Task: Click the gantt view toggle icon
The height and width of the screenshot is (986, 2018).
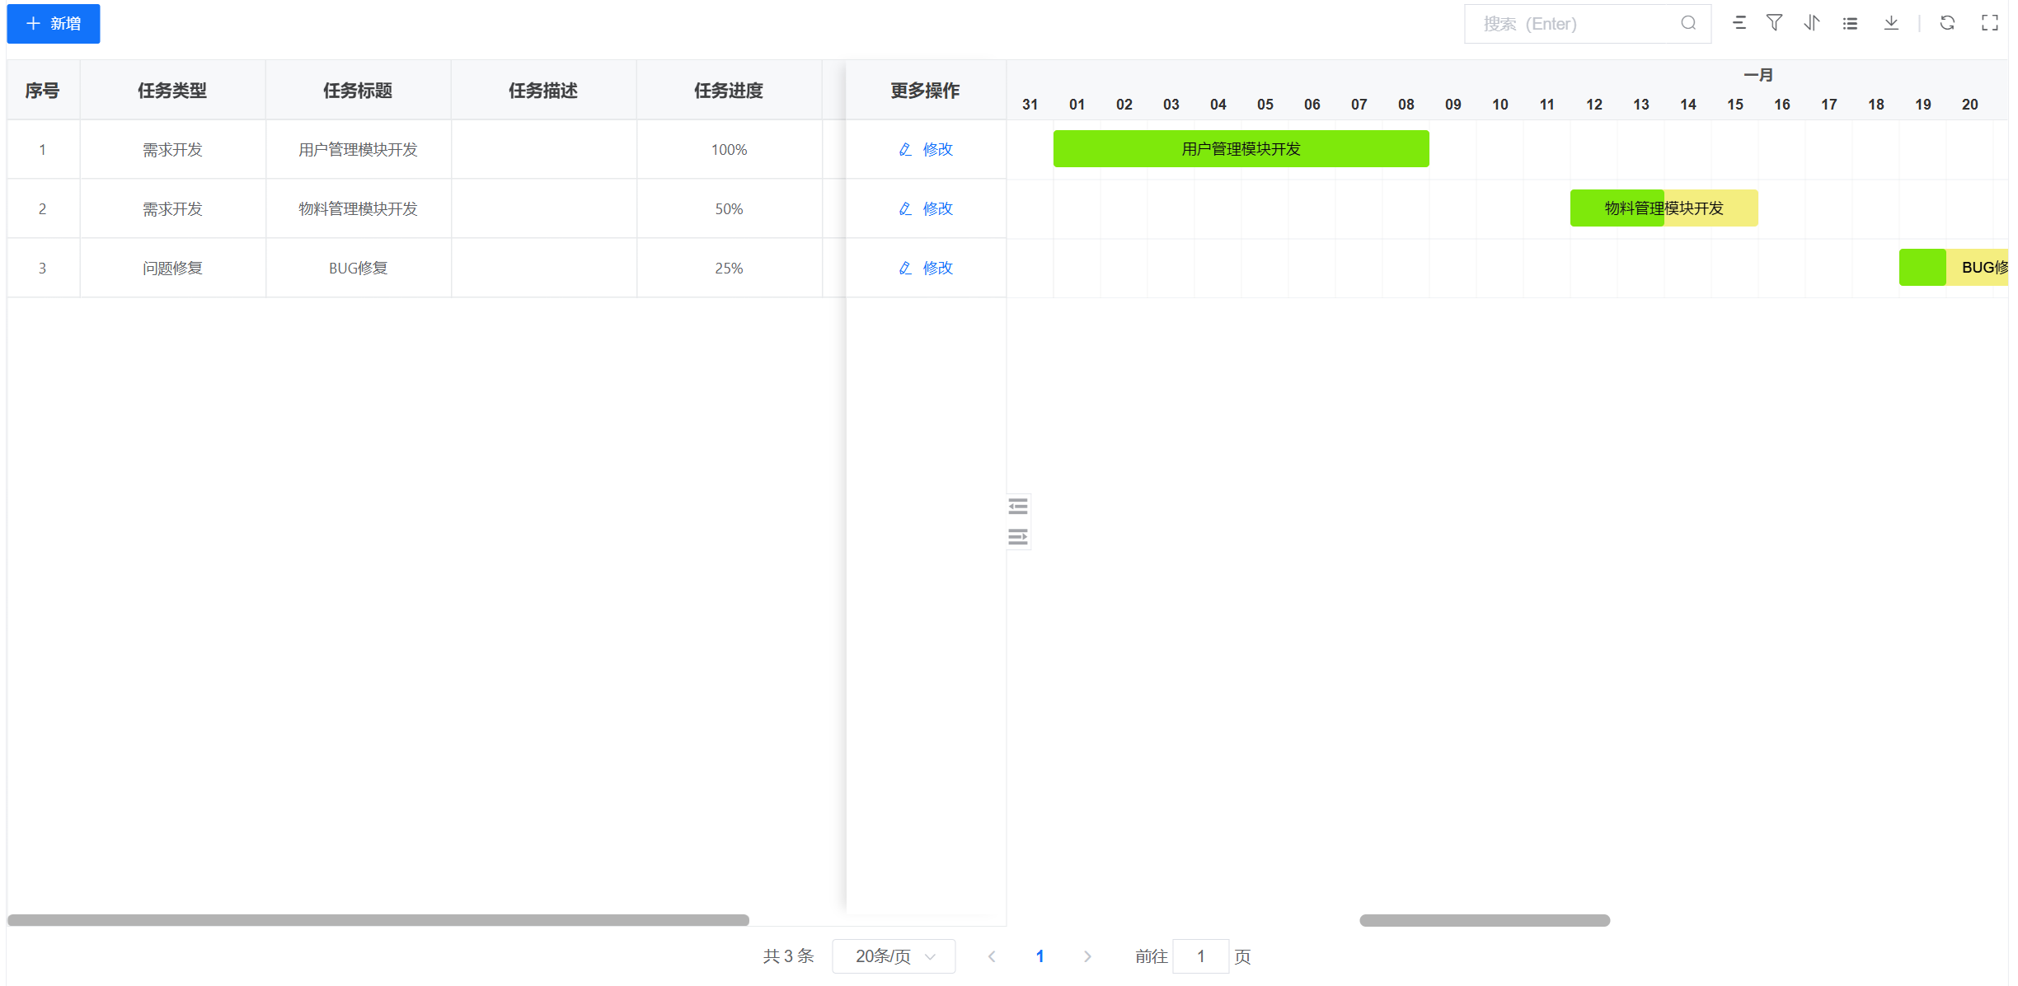Action: tap(1739, 23)
